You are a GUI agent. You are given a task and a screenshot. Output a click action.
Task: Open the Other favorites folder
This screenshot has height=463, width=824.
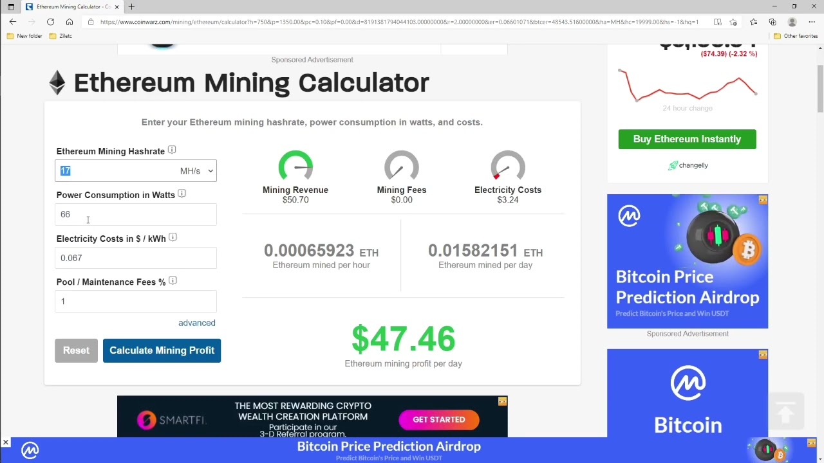[x=796, y=36]
